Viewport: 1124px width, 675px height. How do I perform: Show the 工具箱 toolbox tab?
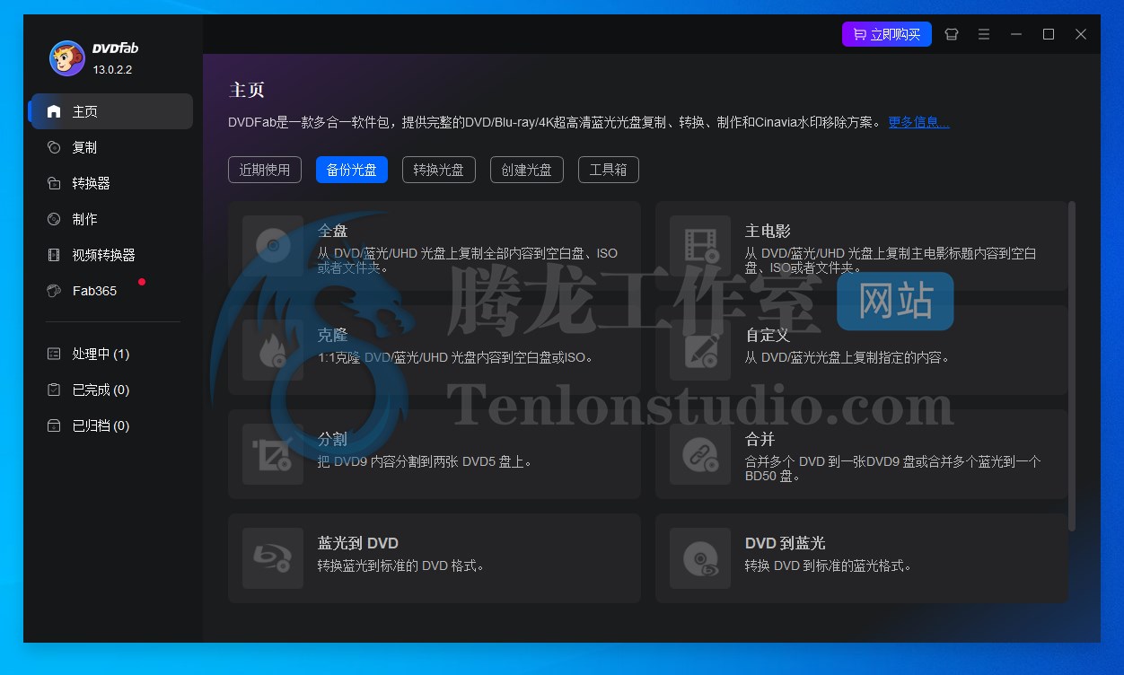pyautogui.click(x=609, y=170)
